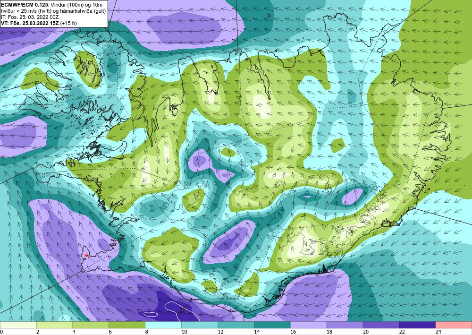472x335 pixels.
Task: Click the legend label '22'
Action: click(402, 332)
